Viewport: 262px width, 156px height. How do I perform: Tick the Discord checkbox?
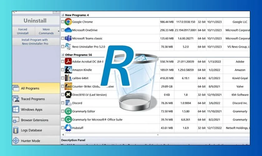coord(63,103)
